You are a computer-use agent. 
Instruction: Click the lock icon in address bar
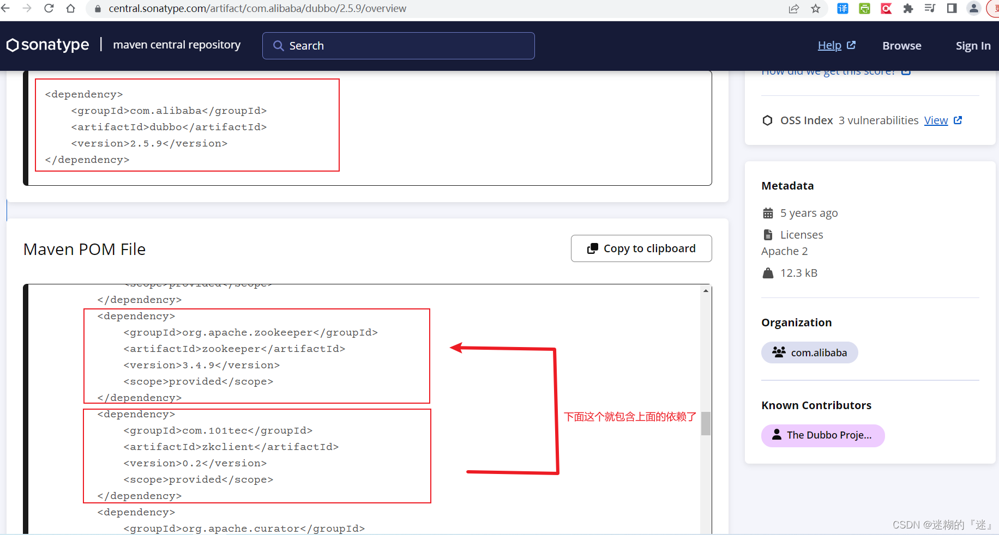pyautogui.click(x=98, y=9)
